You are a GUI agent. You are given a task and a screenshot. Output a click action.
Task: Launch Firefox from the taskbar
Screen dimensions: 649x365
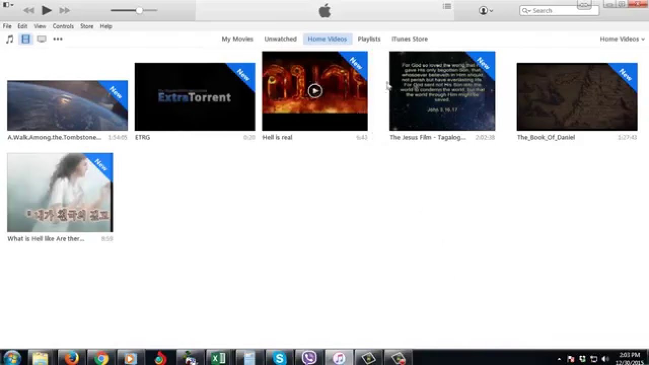tap(72, 358)
